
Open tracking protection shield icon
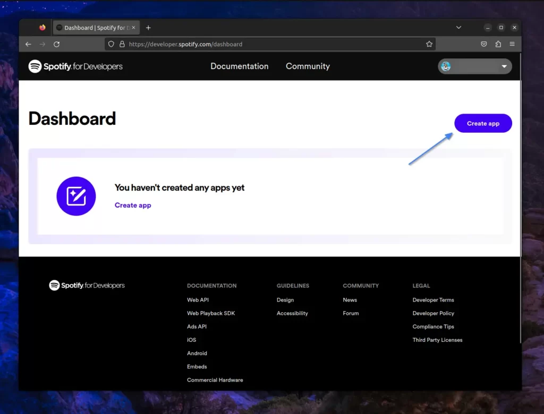click(111, 44)
